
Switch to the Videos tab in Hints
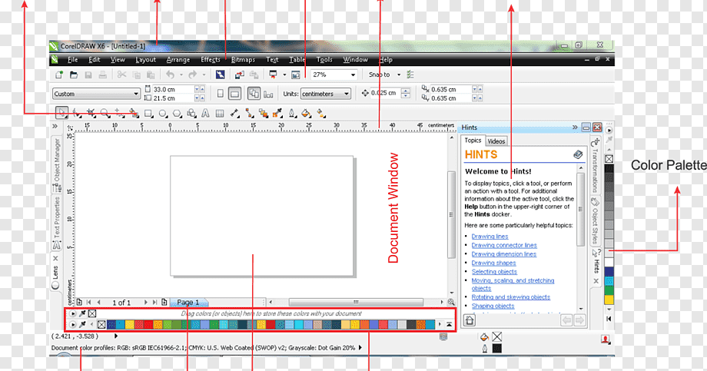pyautogui.click(x=496, y=141)
